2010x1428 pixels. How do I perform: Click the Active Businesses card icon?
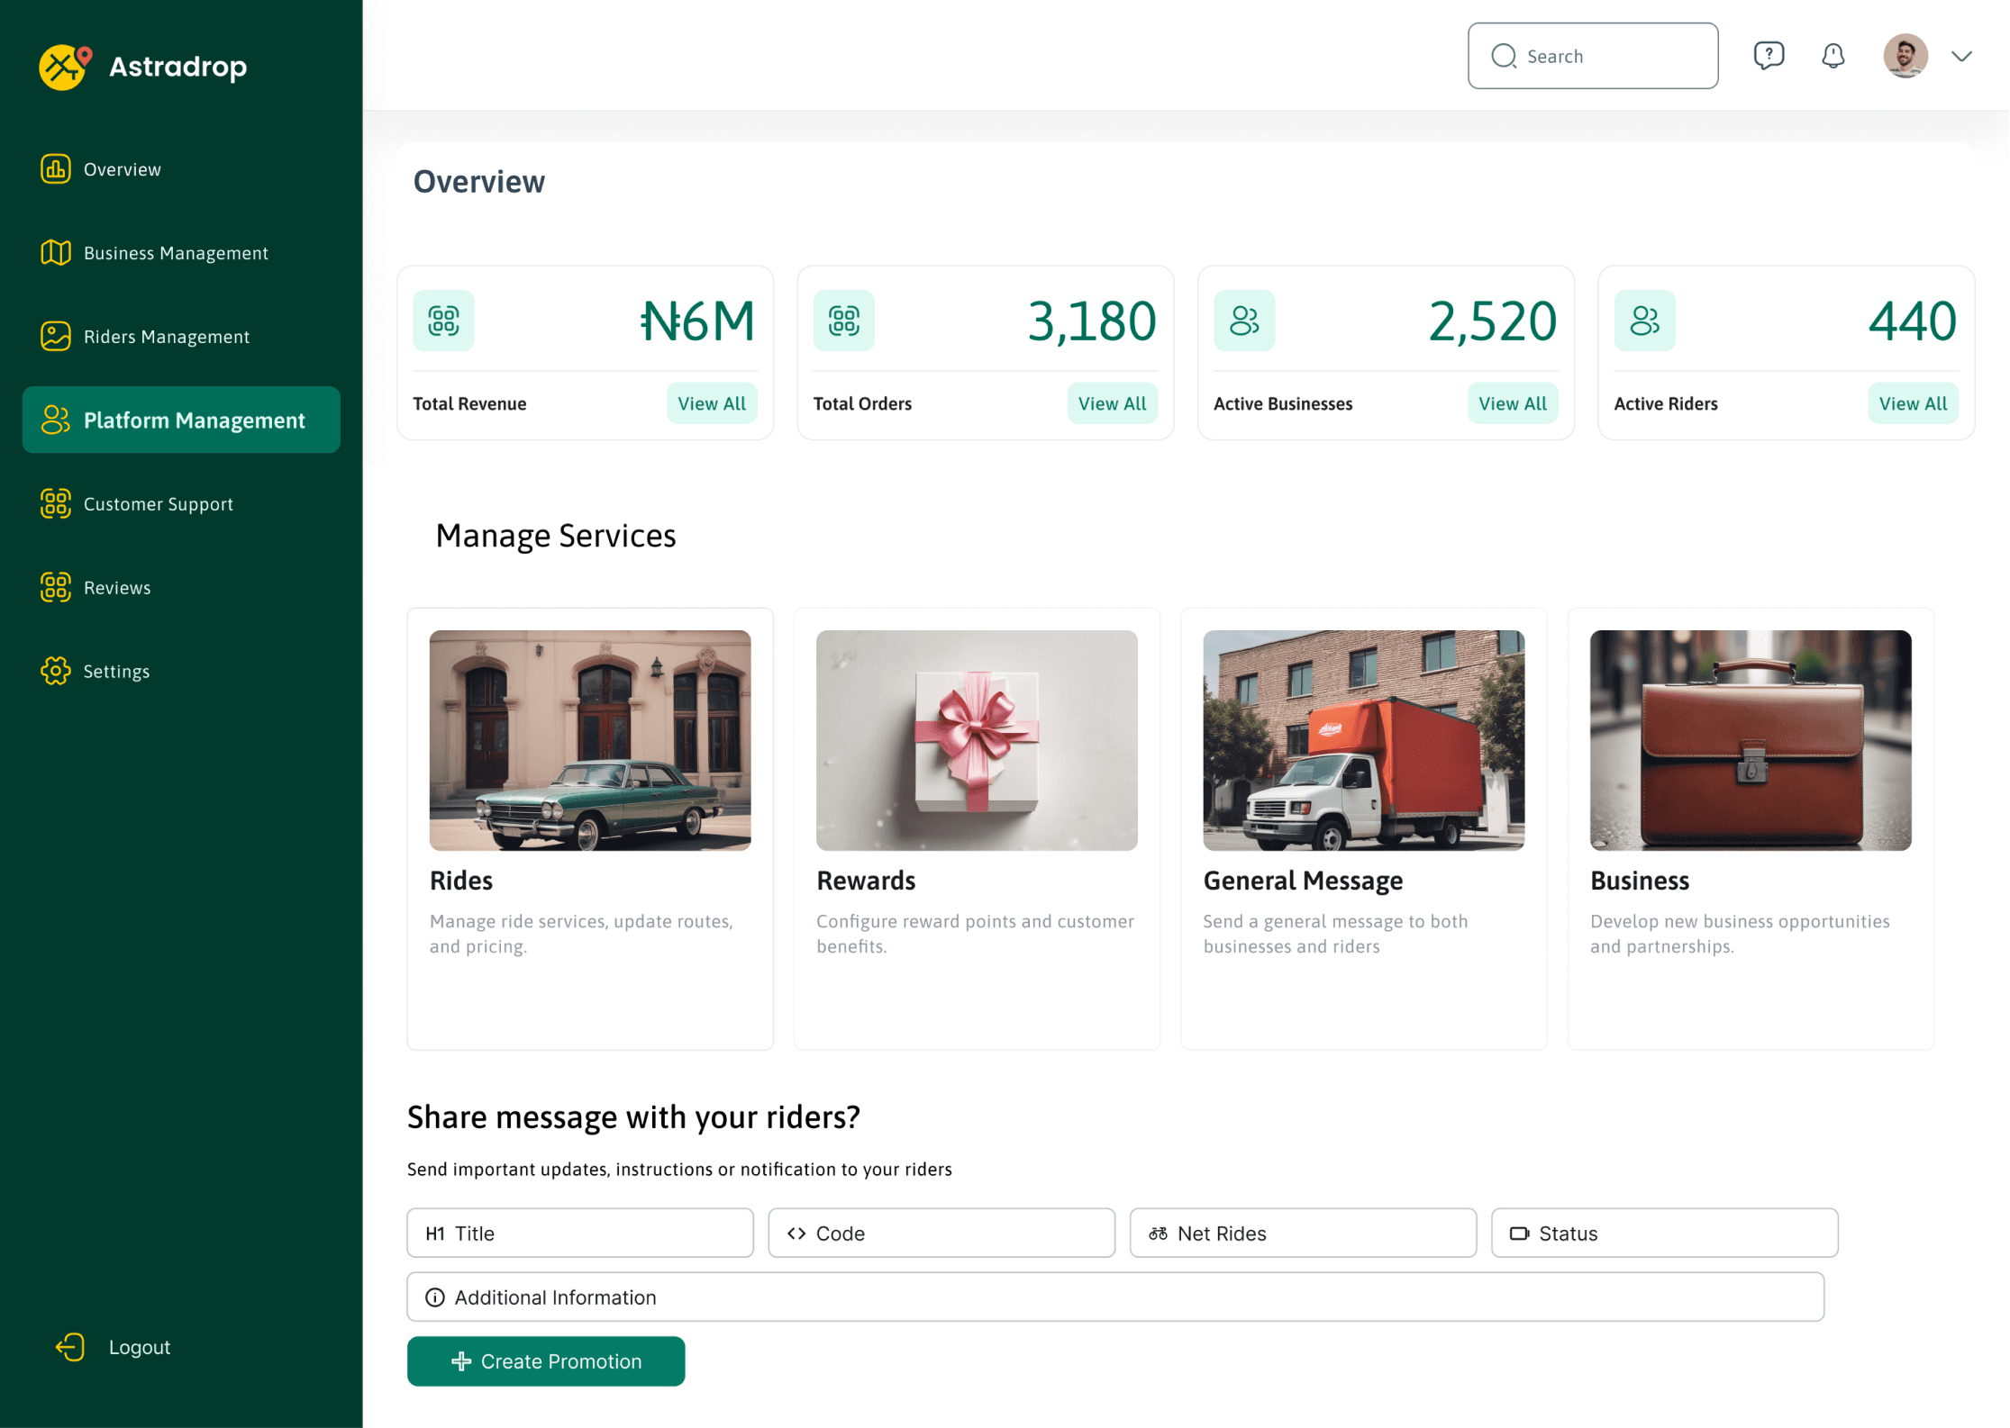[x=1244, y=321]
